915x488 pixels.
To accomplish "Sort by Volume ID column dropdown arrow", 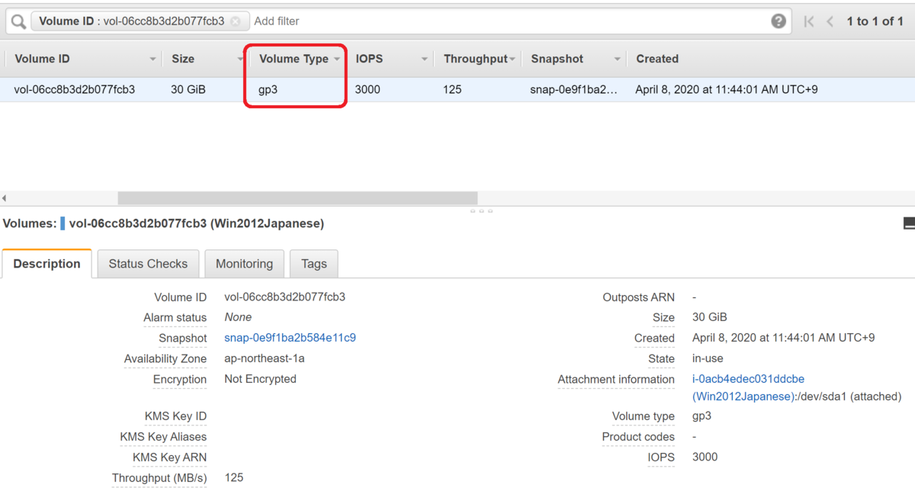I will tap(153, 59).
